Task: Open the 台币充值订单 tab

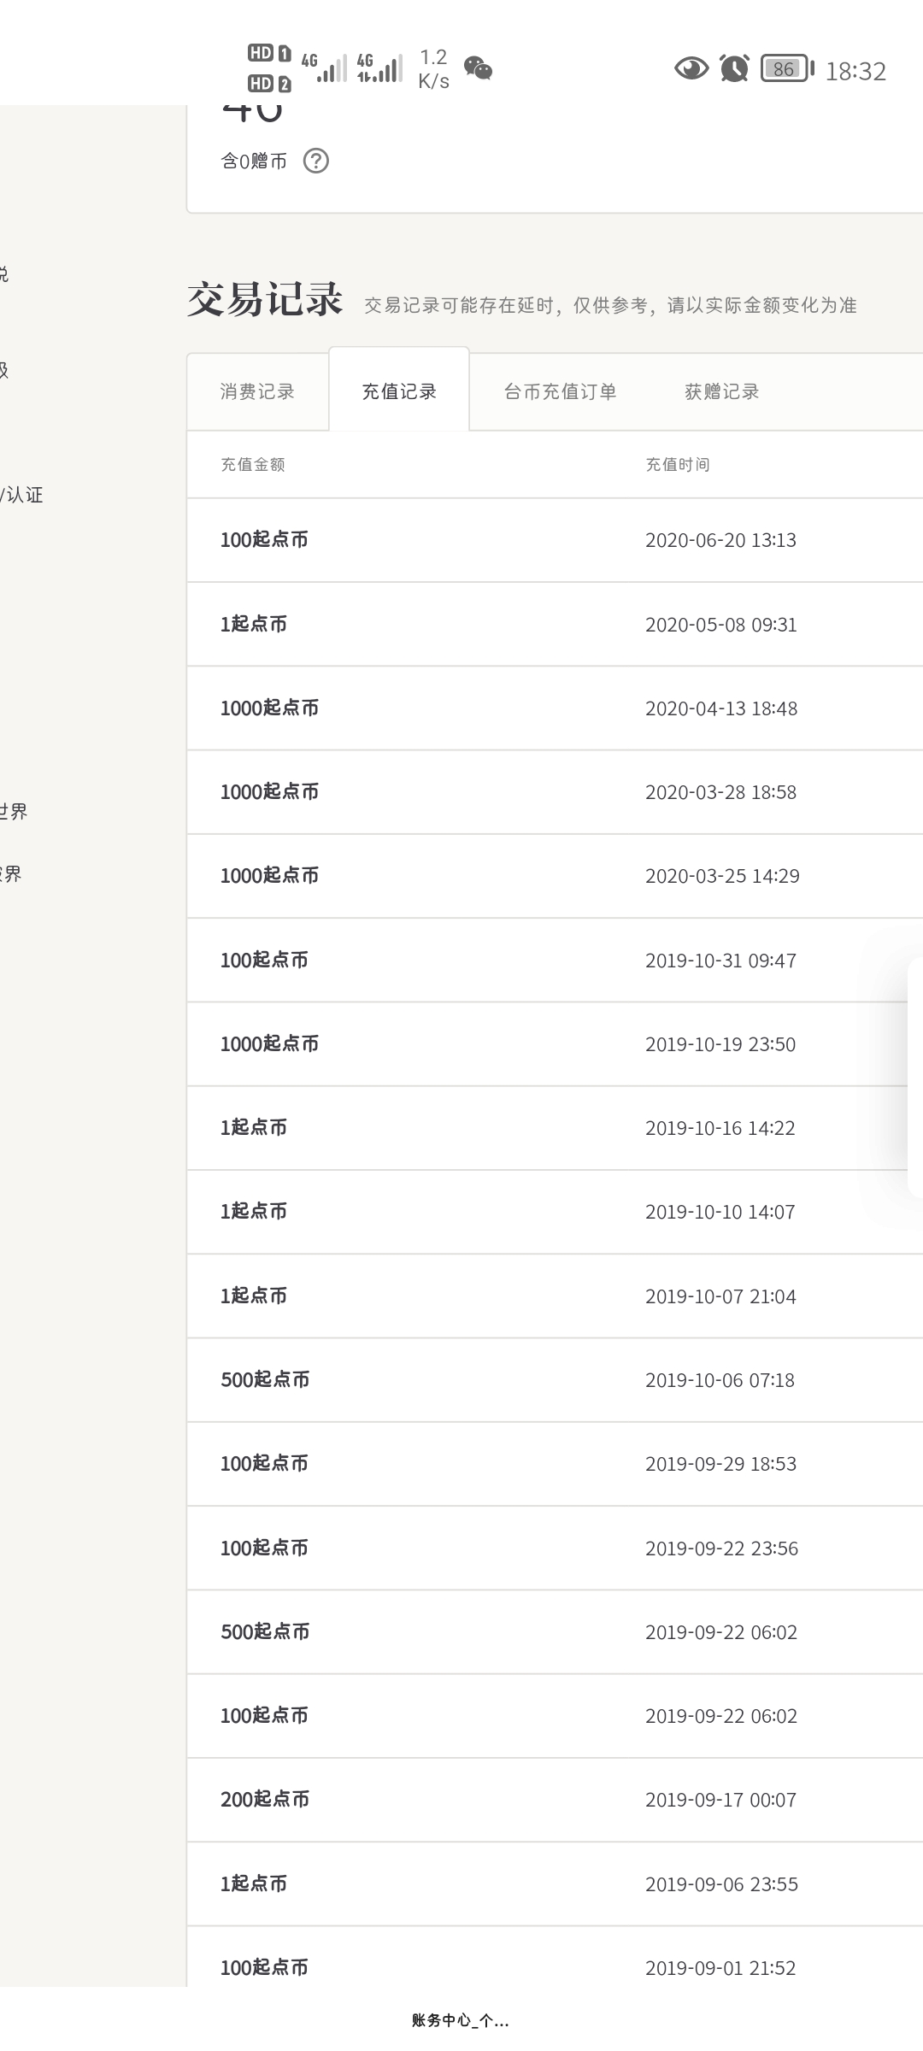Action: tap(560, 391)
